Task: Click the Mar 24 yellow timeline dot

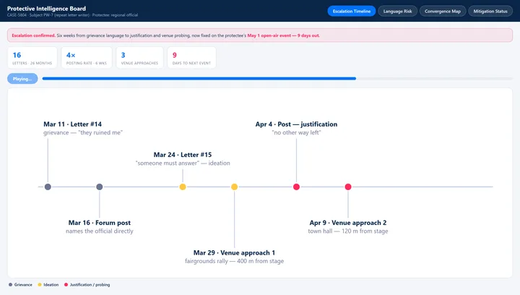Action: coord(183,187)
